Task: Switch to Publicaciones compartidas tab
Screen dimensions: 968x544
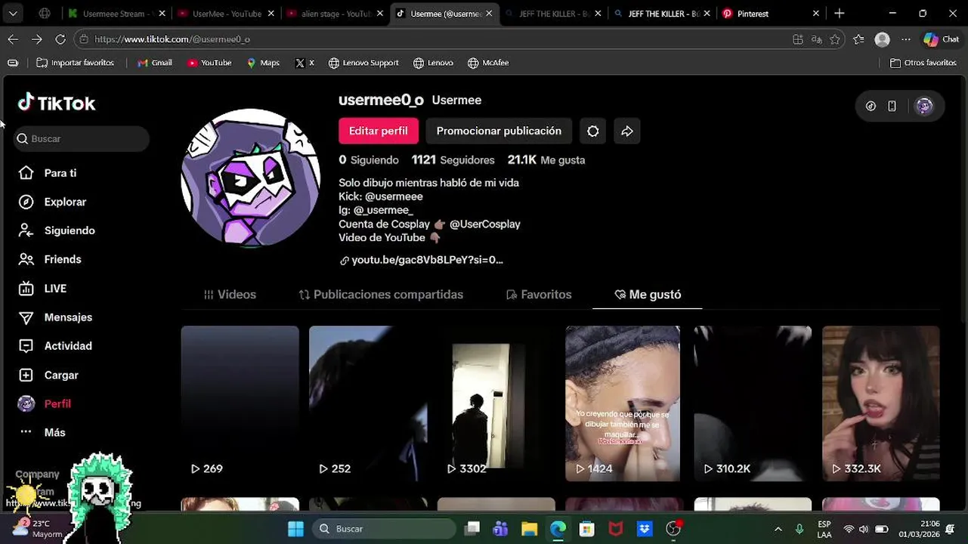Action: tap(381, 295)
